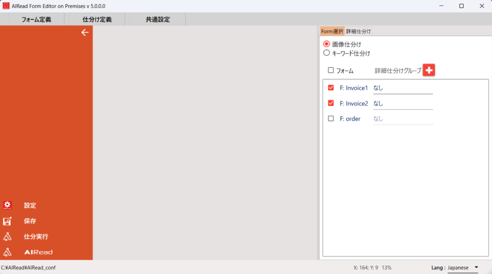Open the フォーム定義 tab
Viewport: 492px width, 274px height.
[37, 20]
